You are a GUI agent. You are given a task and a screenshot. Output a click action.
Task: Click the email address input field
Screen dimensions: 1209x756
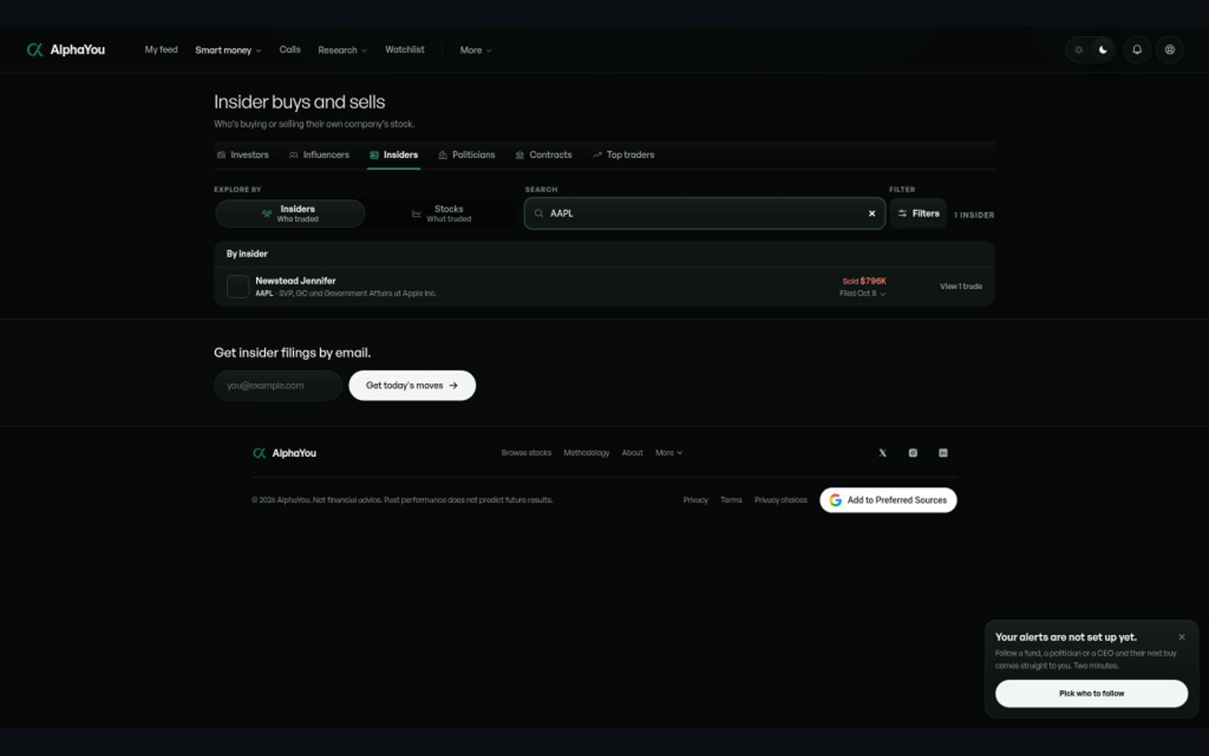tap(278, 386)
